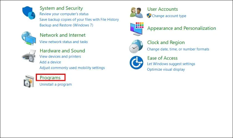Click the Appearance and Personalization monitor icon

pyautogui.click(x=136, y=28)
